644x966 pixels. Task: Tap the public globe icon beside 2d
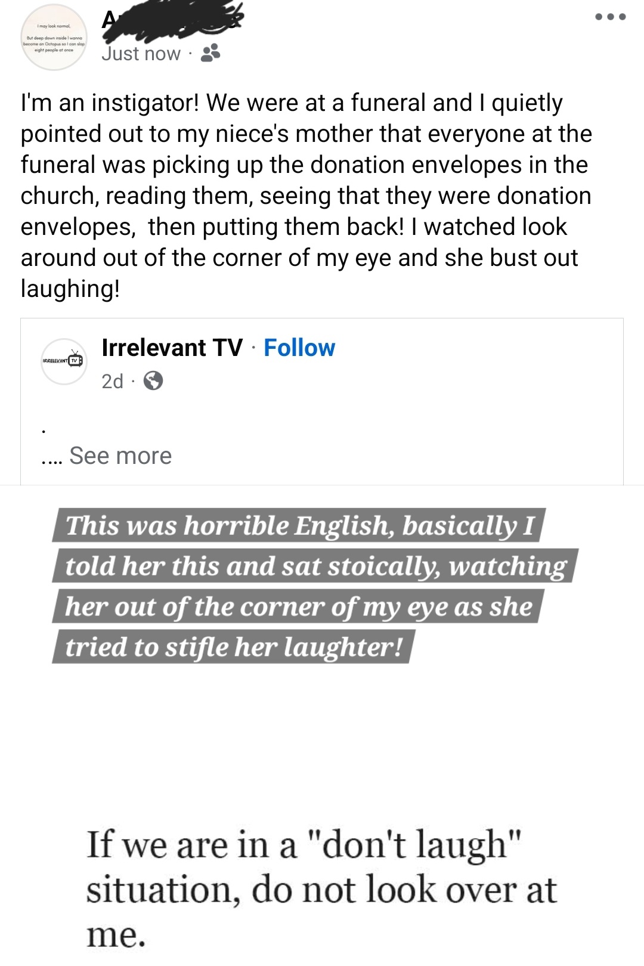pyautogui.click(x=153, y=380)
